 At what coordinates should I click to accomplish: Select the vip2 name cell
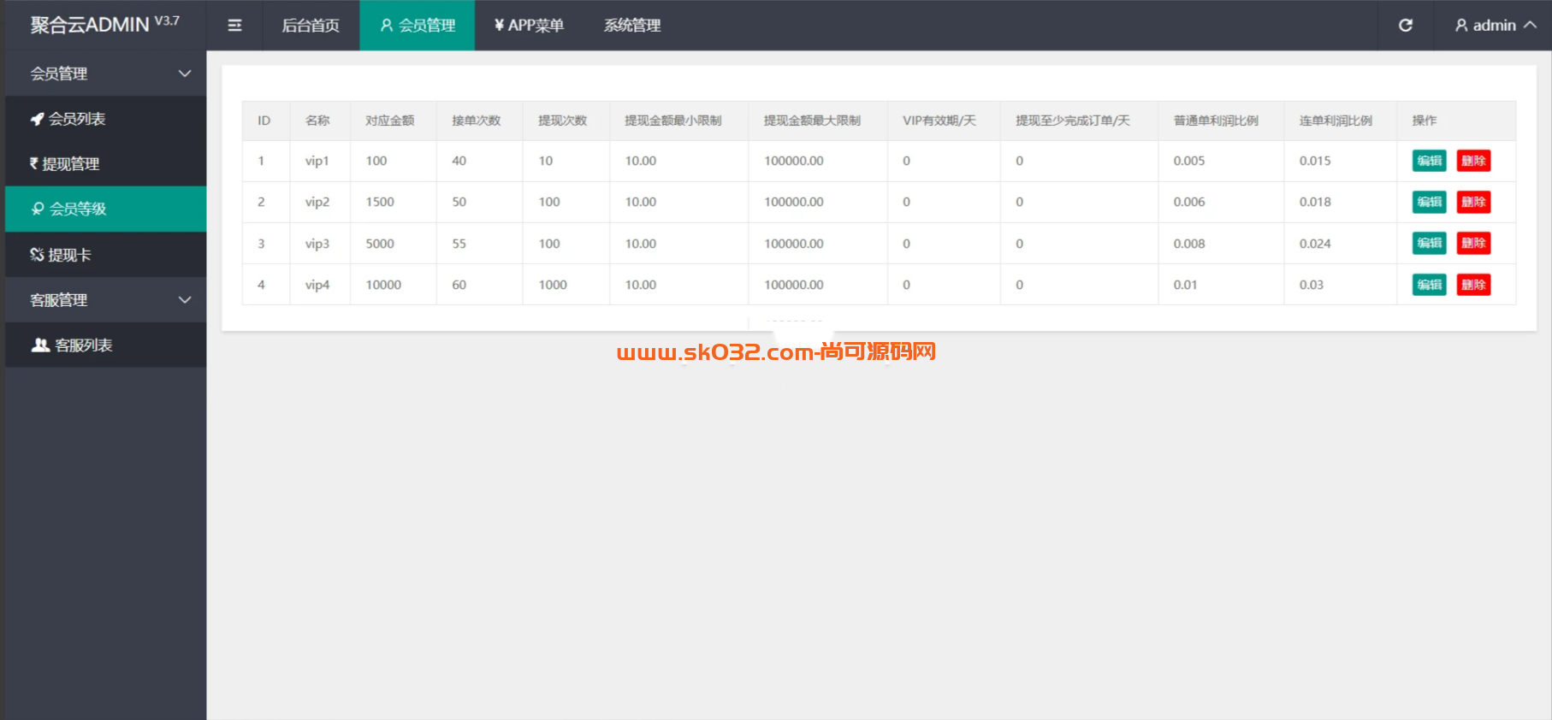(319, 202)
